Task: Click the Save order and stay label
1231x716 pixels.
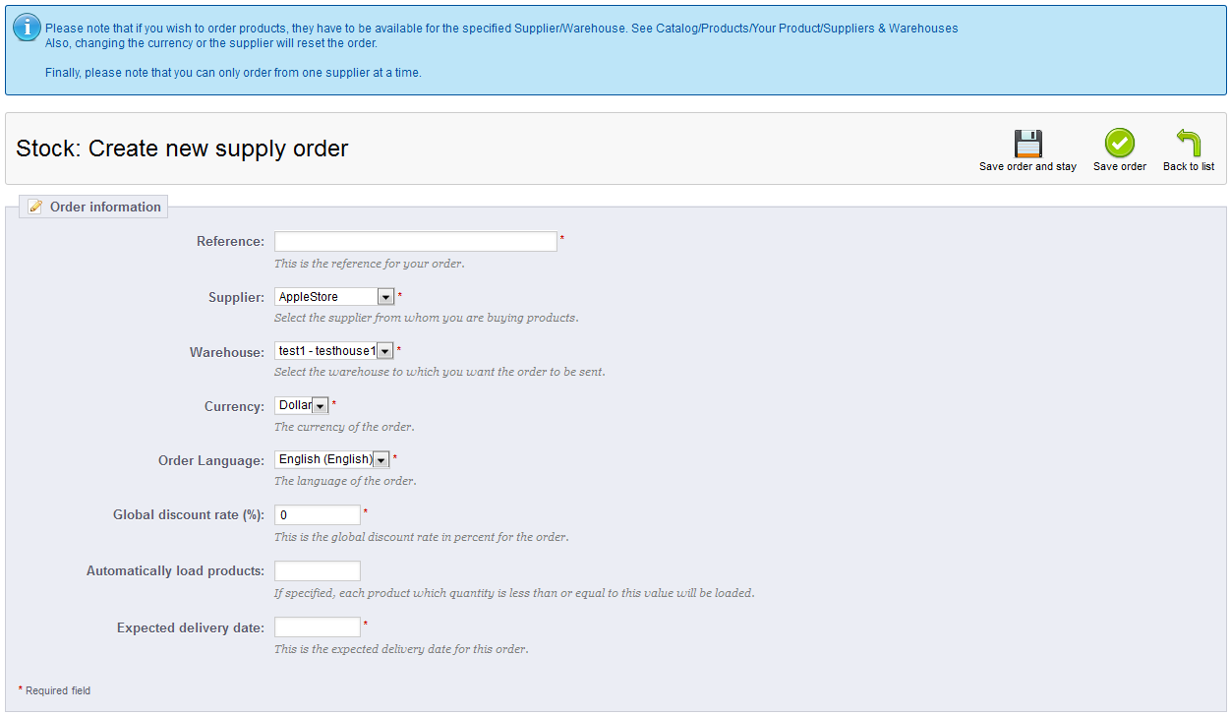Action: pos(1027,167)
